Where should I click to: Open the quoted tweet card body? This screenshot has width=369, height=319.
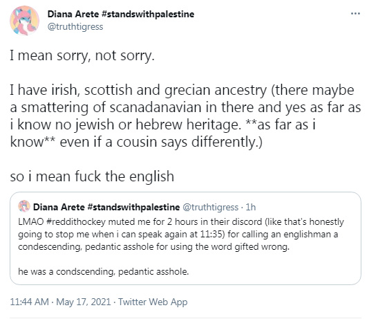pos(185,239)
